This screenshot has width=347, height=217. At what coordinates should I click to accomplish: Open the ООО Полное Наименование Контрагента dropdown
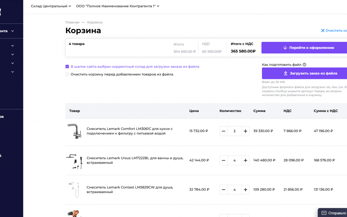pyautogui.click(x=118, y=6)
